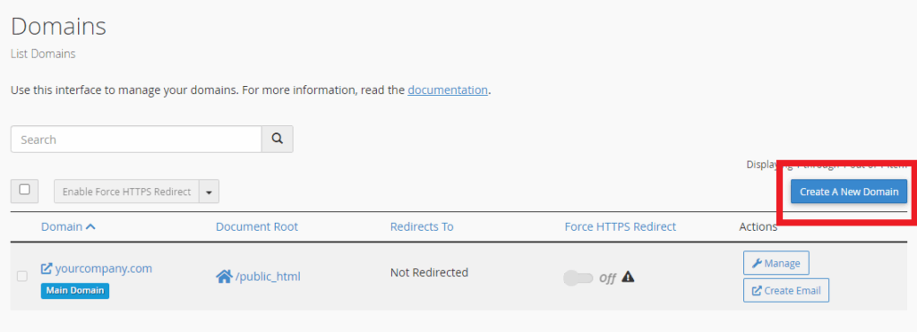Open the /public_html document root link
The height and width of the screenshot is (332, 917).
click(268, 277)
